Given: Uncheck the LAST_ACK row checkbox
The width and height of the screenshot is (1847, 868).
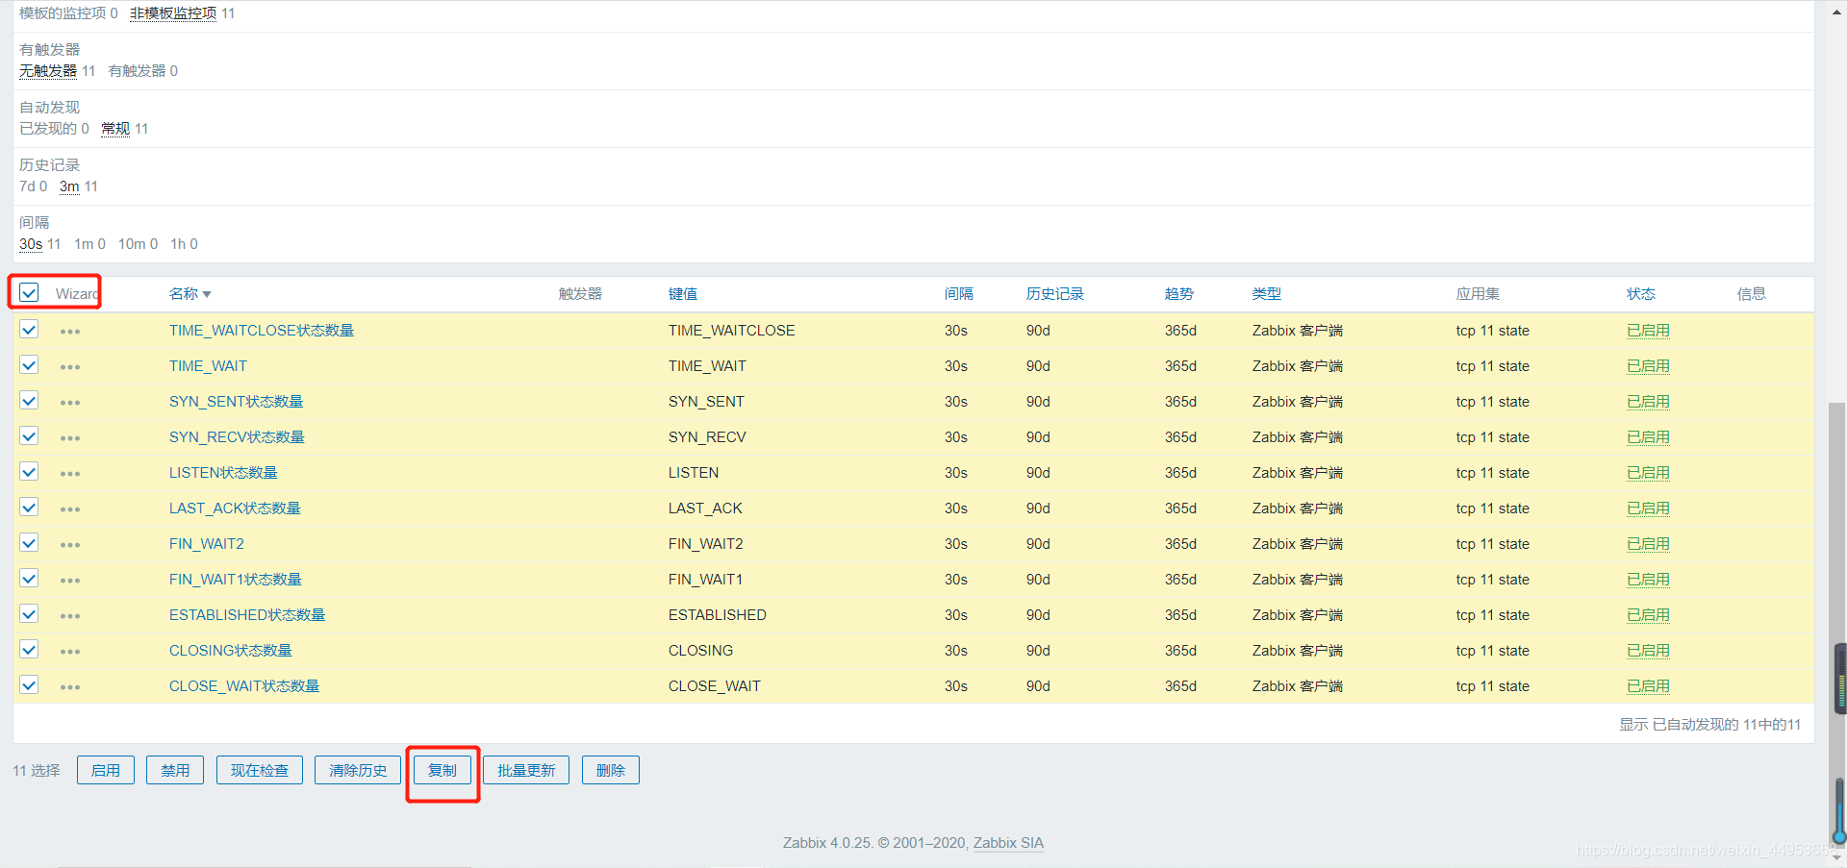Looking at the screenshot, I should tap(29, 508).
